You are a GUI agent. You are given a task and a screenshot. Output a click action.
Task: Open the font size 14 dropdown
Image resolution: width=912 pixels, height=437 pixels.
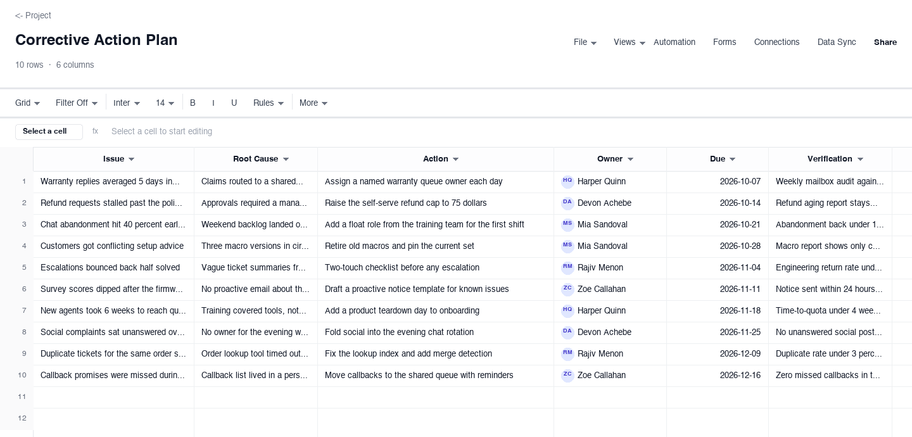coord(165,103)
